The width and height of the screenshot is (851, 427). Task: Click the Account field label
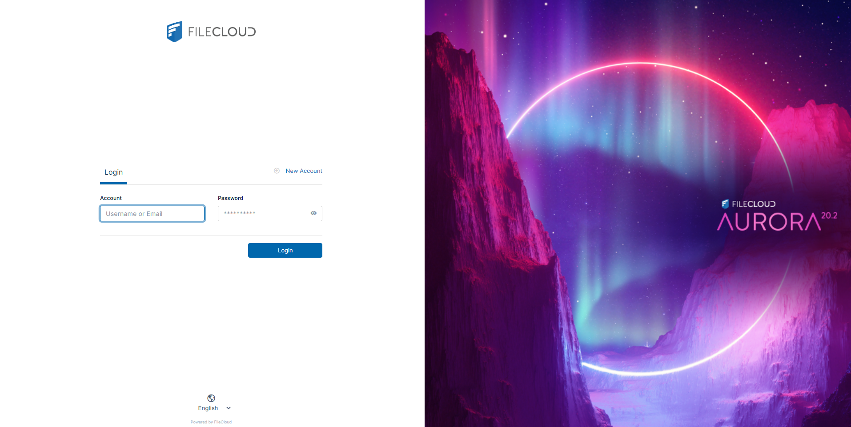coord(111,198)
